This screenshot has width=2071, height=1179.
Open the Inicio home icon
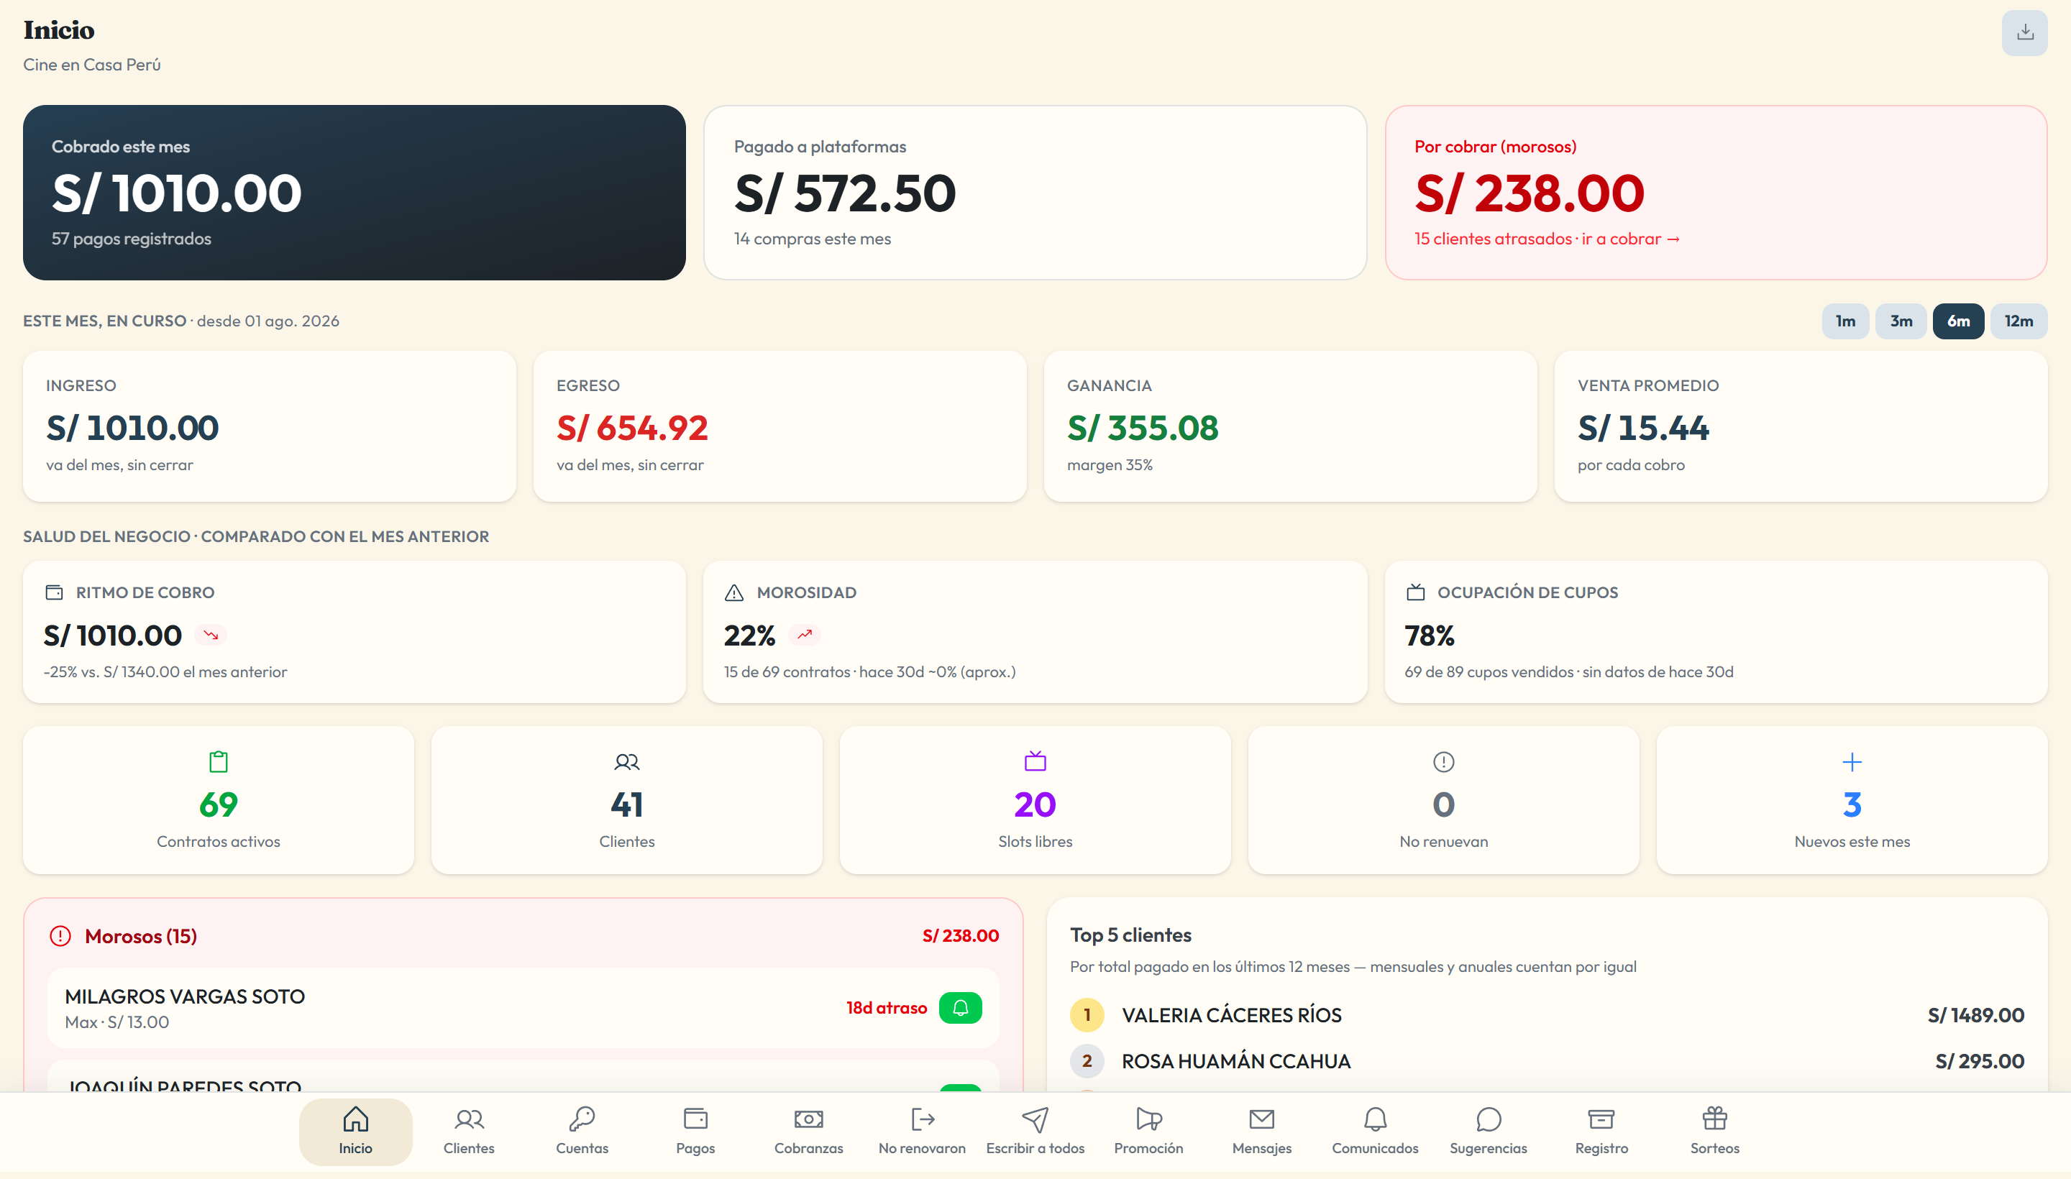point(355,1119)
